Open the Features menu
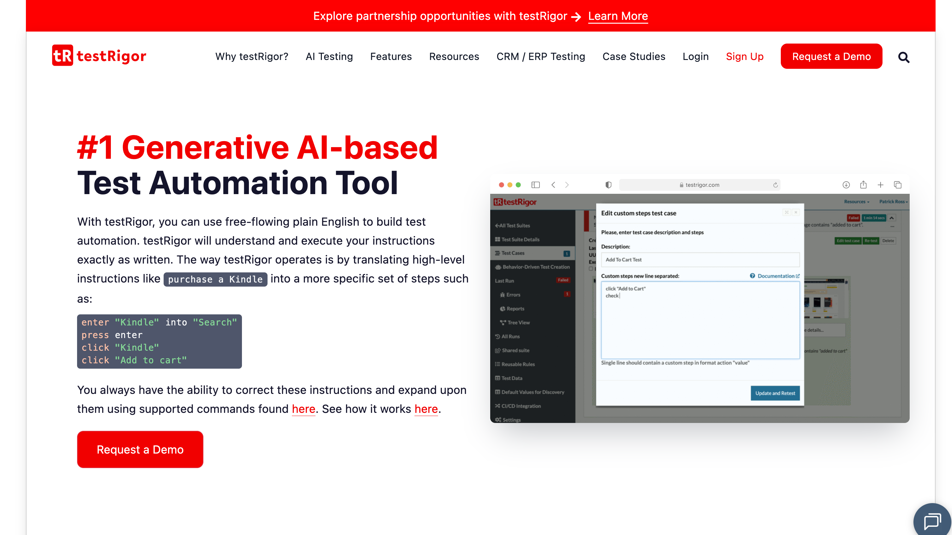Viewport: 952px width, 535px height. pos(391,56)
